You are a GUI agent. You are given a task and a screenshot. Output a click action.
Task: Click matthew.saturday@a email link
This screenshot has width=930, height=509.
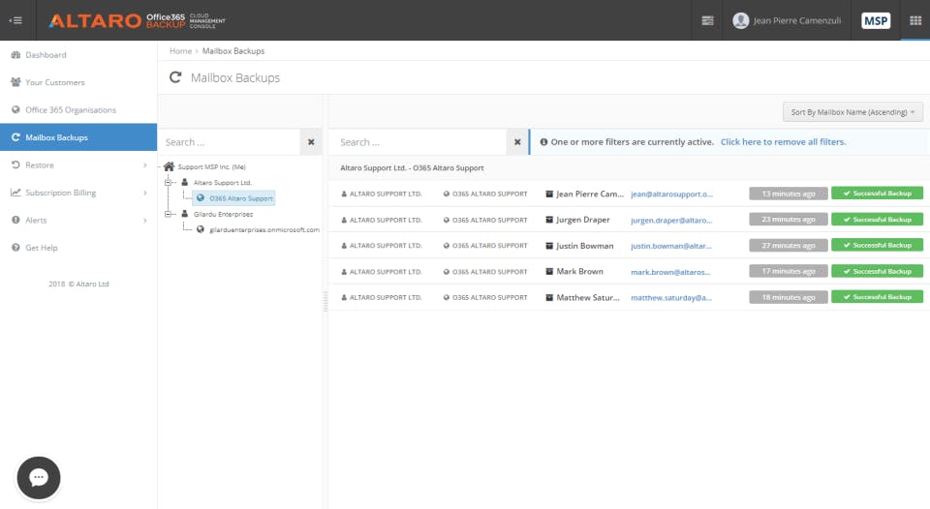tap(670, 297)
